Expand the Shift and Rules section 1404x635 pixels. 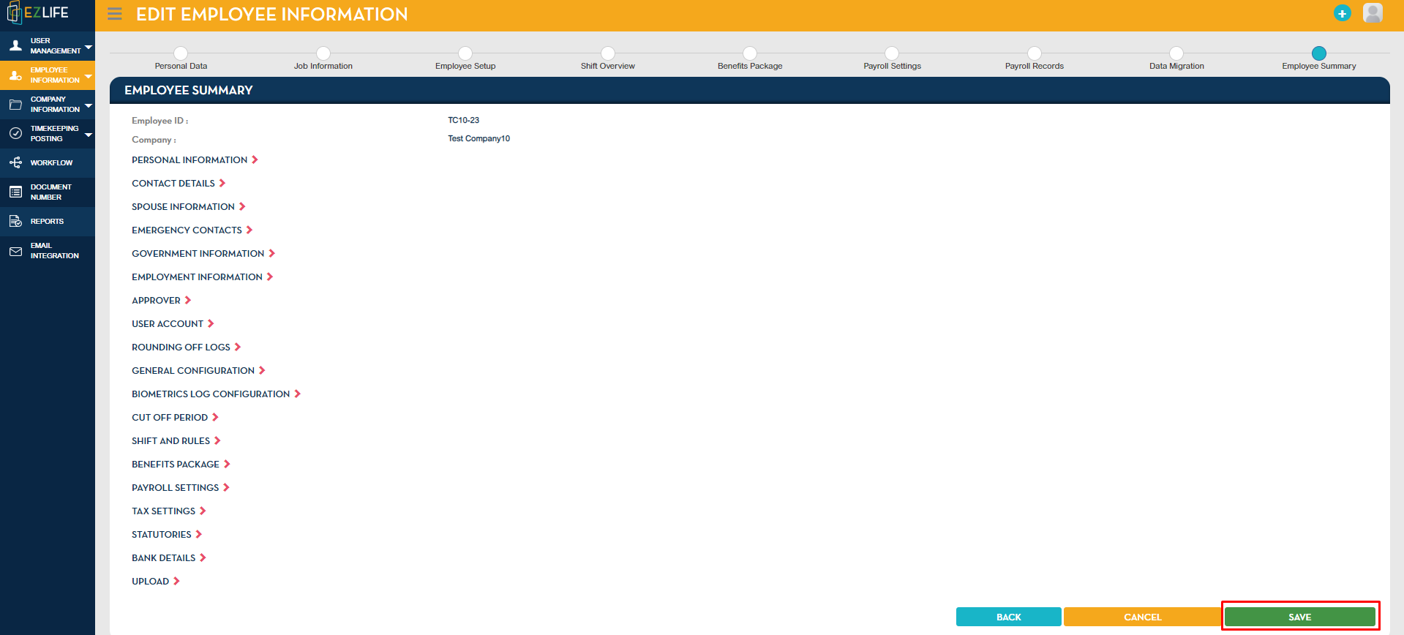click(176, 440)
